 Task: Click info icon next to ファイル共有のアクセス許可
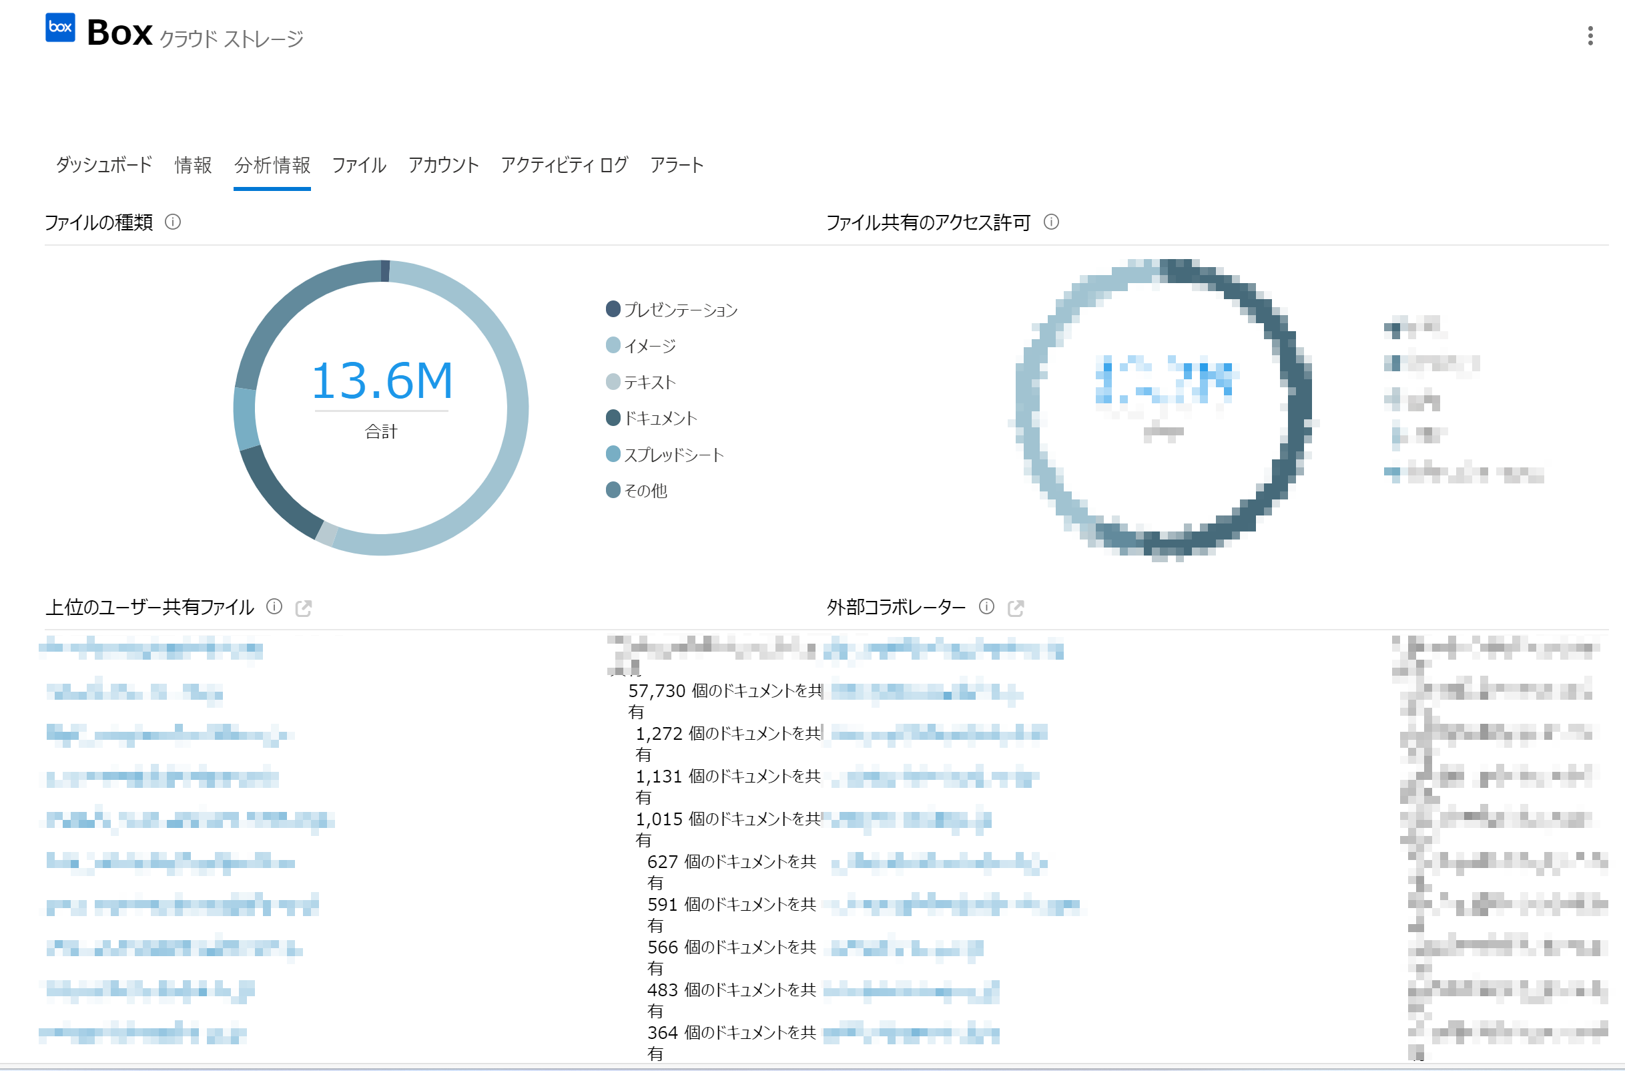[x=1051, y=222]
